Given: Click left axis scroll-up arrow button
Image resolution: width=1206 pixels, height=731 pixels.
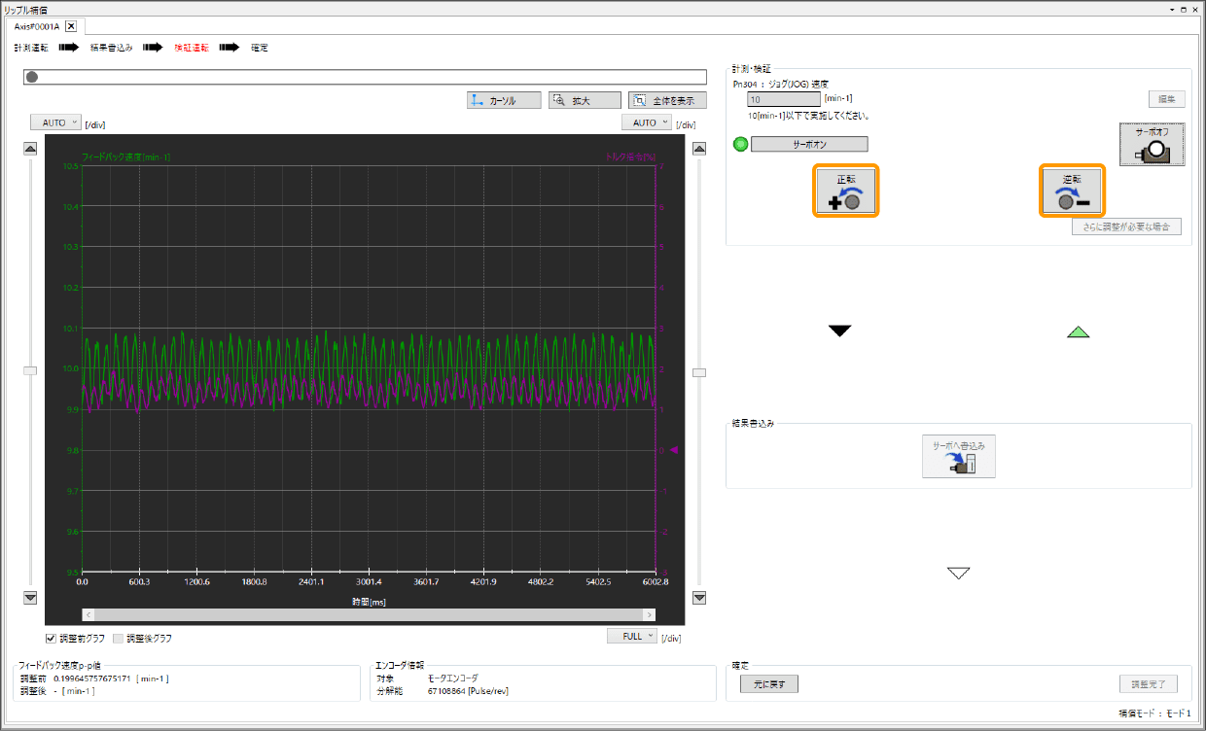Looking at the screenshot, I should pos(30,149).
